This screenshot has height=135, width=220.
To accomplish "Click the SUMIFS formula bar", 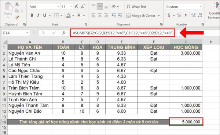I will 122,33.
